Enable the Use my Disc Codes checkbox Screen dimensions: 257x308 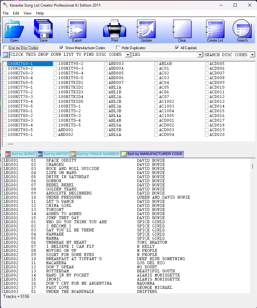[x=5, y=48]
